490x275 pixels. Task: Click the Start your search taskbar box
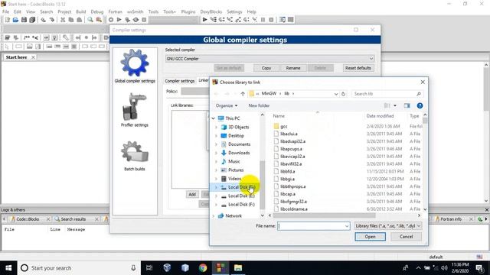(79, 268)
